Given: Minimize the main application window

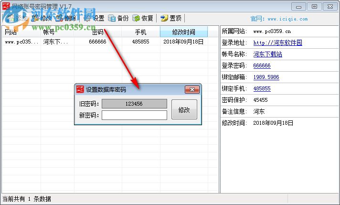Looking at the screenshot, I should (298, 7).
